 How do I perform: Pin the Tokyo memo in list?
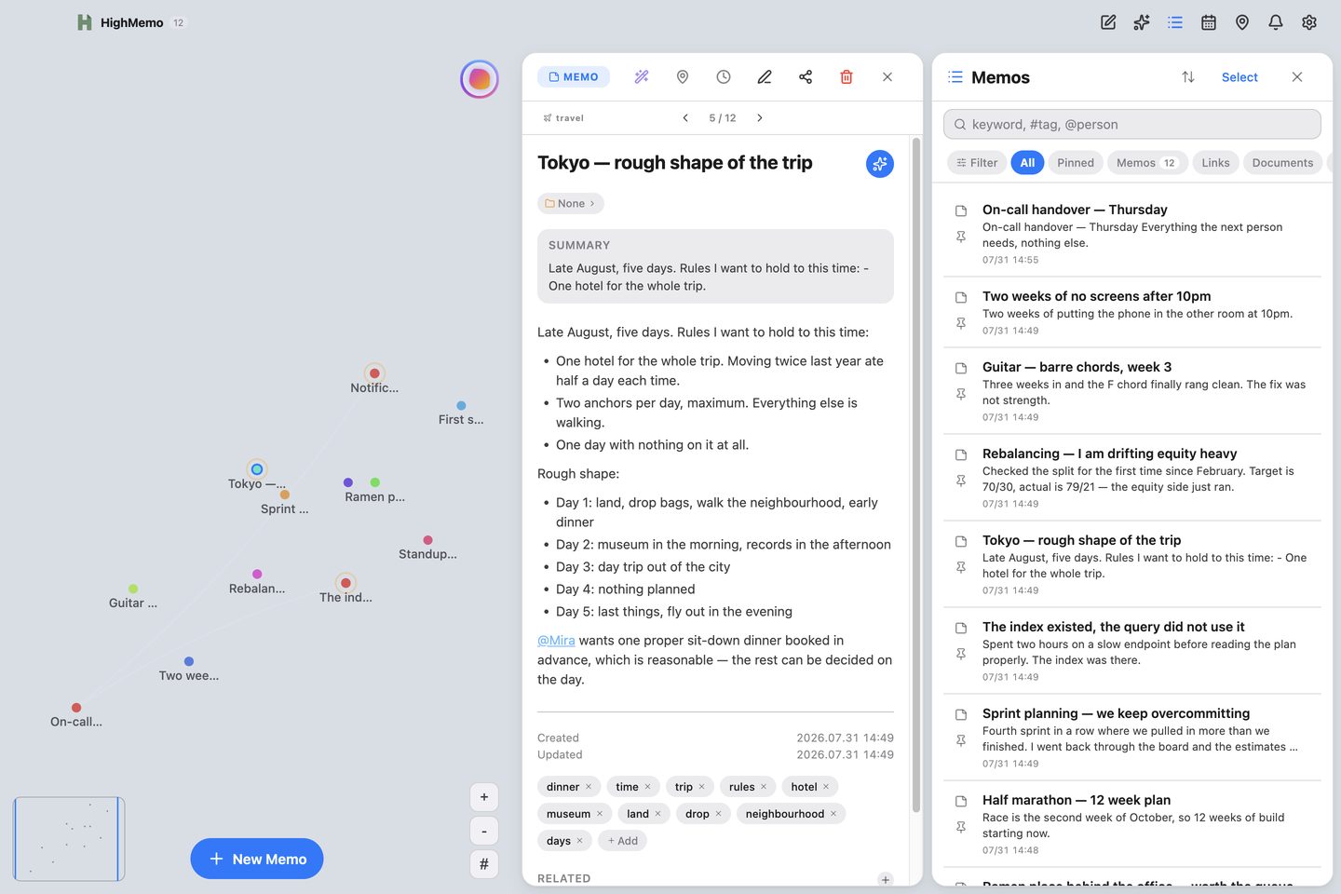(x=961, y=568)
